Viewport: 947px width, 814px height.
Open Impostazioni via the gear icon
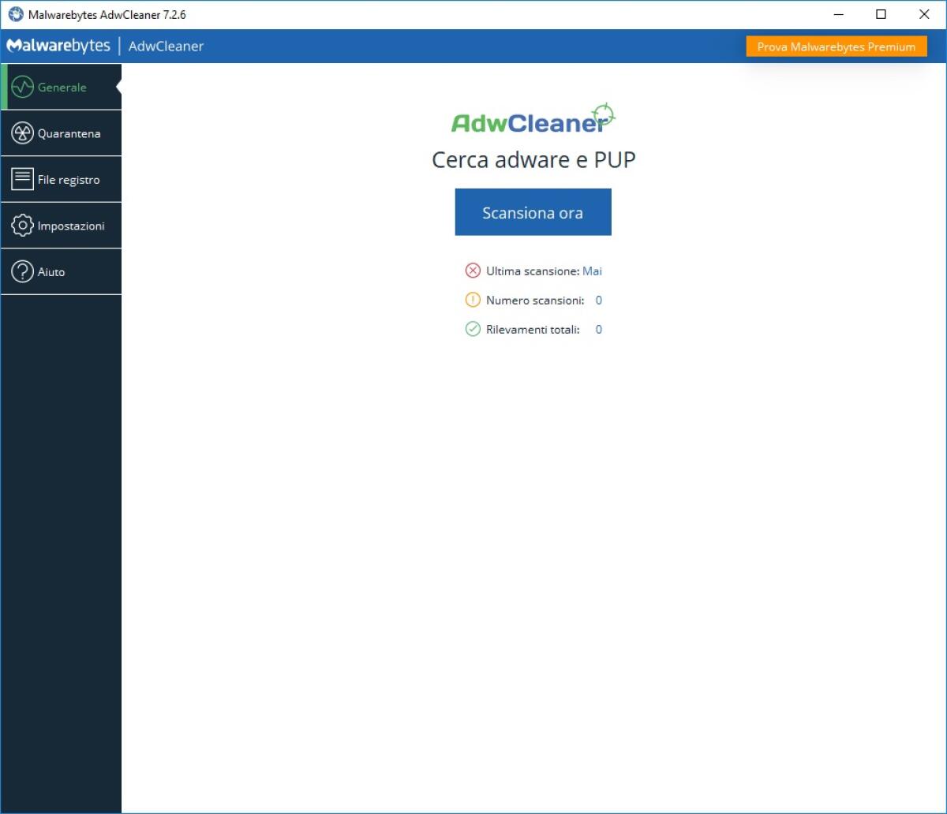(x=22, y=225)
